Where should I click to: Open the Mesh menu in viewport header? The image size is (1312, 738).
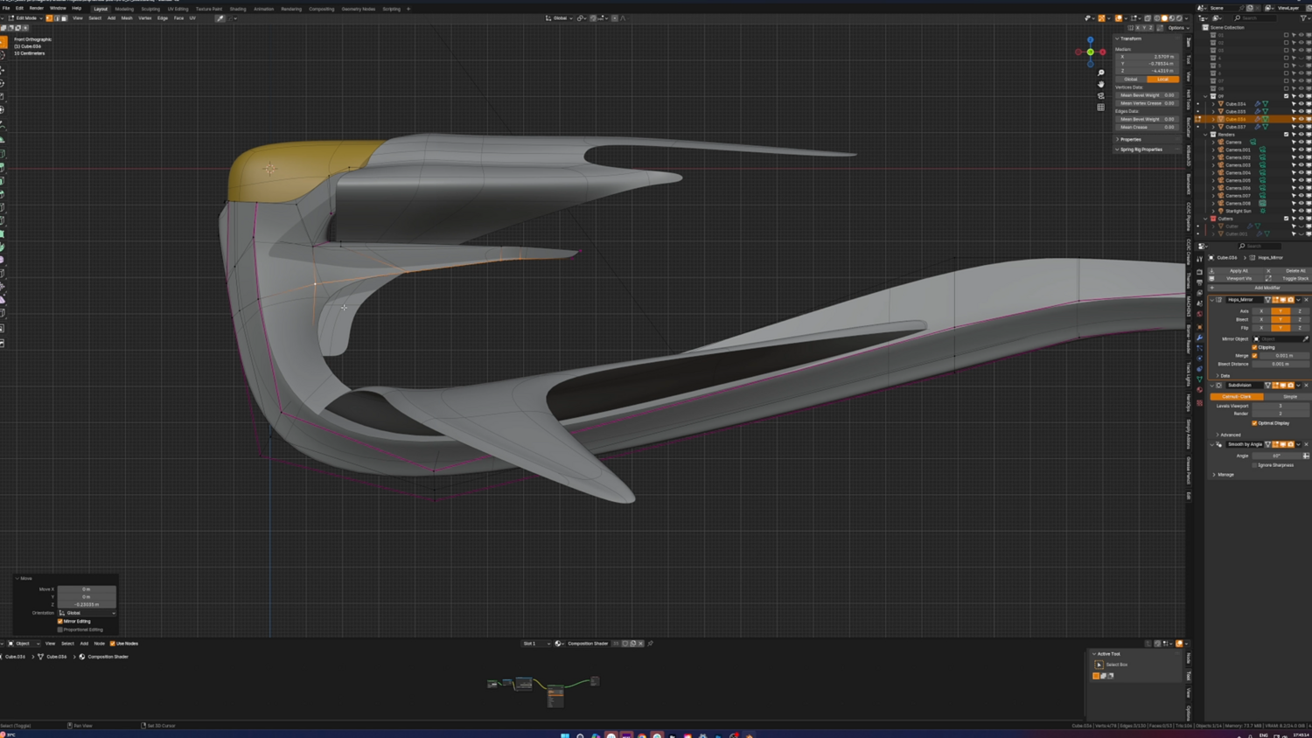[127, 17]
